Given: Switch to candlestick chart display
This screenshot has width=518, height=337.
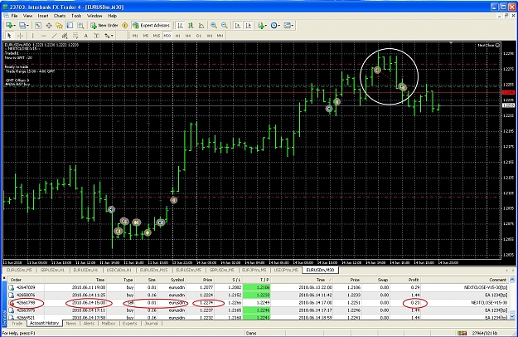Looking at the screenshot, I should pos(191,26).
